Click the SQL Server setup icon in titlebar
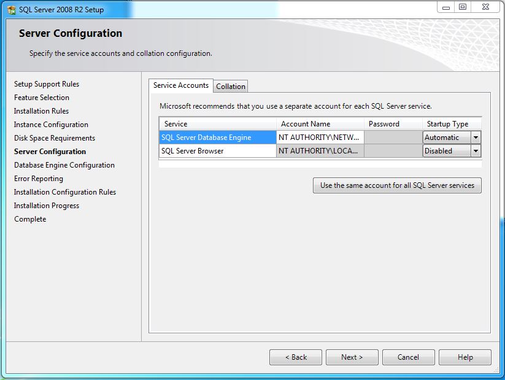Viewport: 505px width, 380px height. 10,9
